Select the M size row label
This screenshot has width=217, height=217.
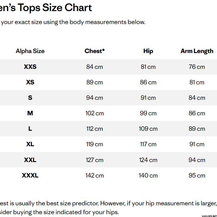[x=30, y=113]
